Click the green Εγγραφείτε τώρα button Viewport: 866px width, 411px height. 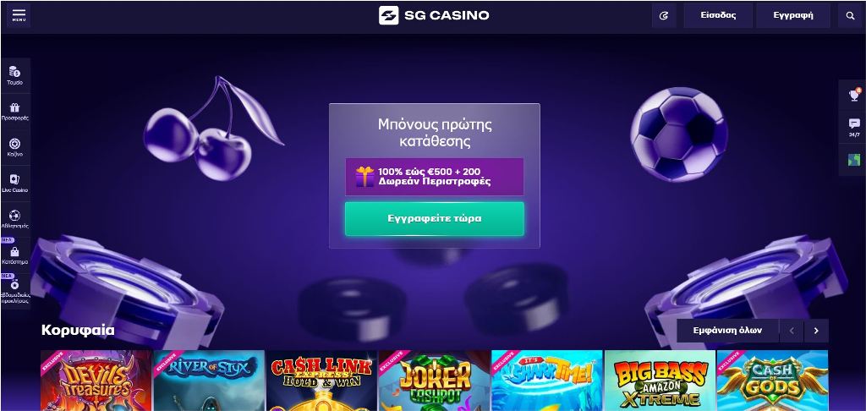[x=434, y=219]
